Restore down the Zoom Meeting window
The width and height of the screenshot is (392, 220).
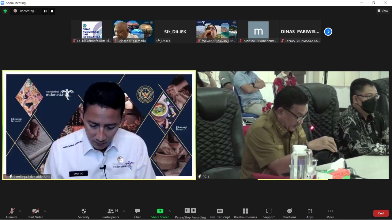tap(373, 3)
